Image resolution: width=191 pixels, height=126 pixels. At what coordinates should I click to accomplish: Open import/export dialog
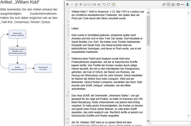click(x=164, y=4)
